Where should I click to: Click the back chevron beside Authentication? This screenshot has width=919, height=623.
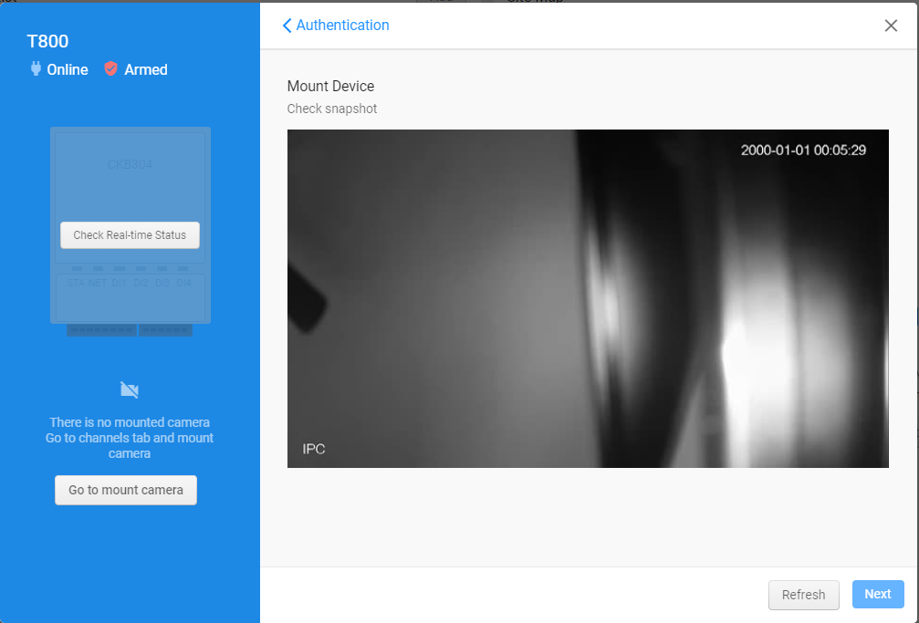287,26
